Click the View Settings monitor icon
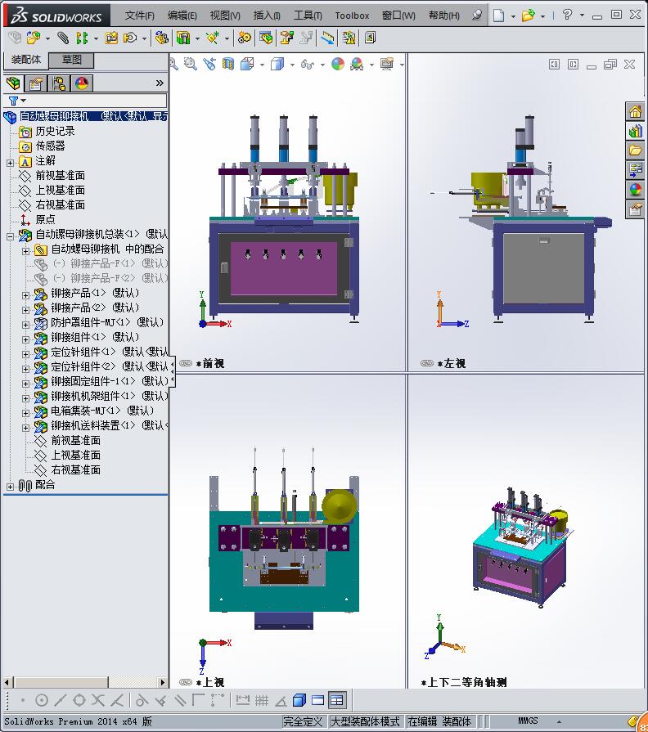 coord(386,64)
